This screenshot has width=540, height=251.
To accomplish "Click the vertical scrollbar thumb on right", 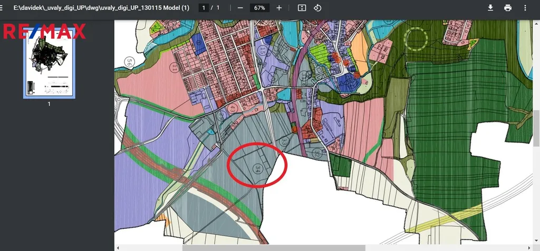I will pos(536,124).
